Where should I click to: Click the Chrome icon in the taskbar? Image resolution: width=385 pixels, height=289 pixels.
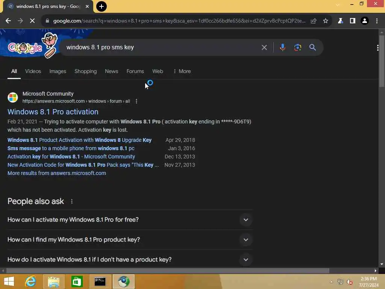(124, 281)
